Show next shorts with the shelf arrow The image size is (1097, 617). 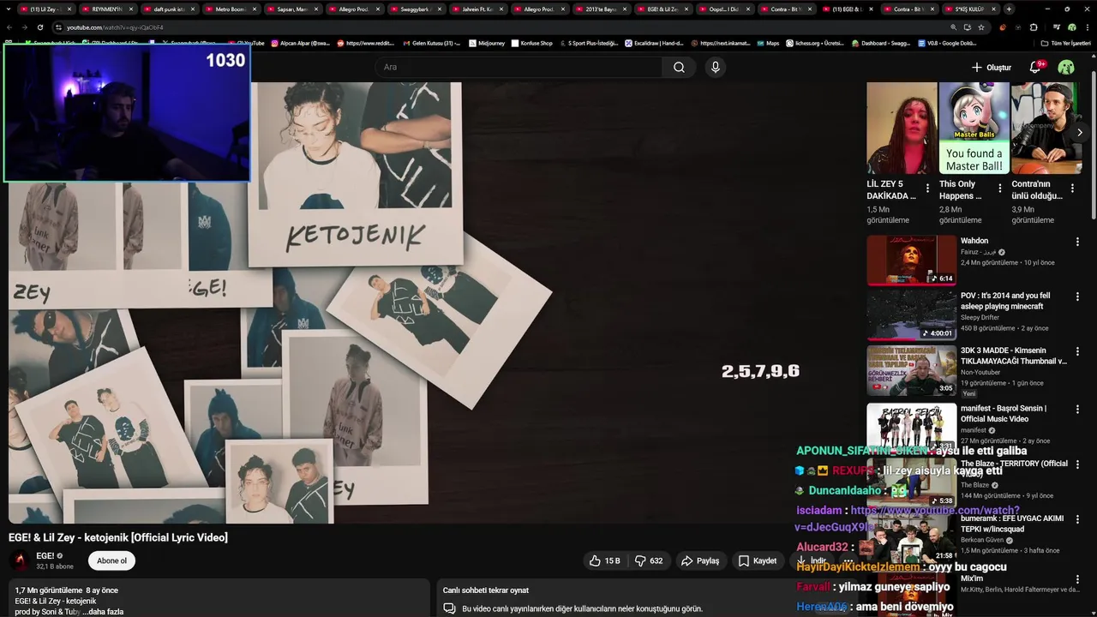1080,132
